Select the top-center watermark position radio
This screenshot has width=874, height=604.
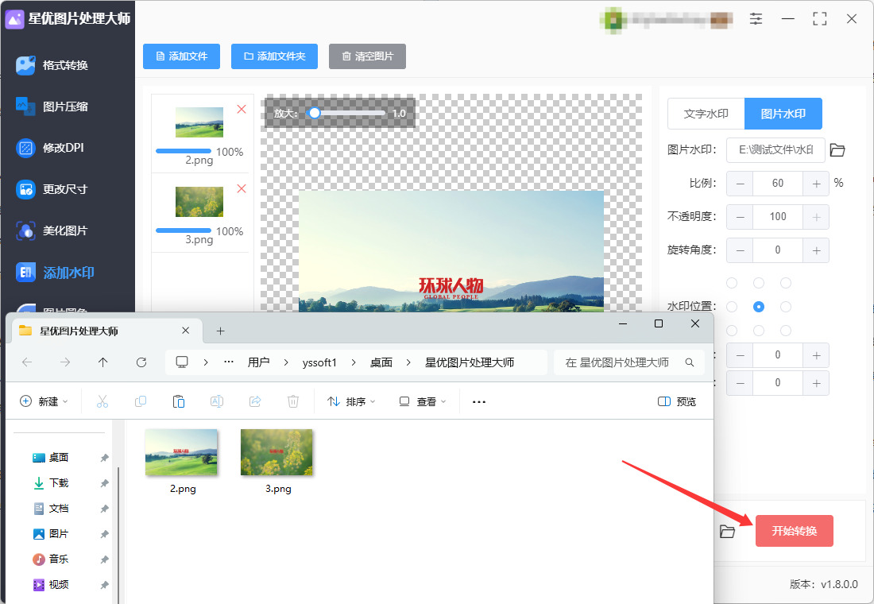(759, 283)
